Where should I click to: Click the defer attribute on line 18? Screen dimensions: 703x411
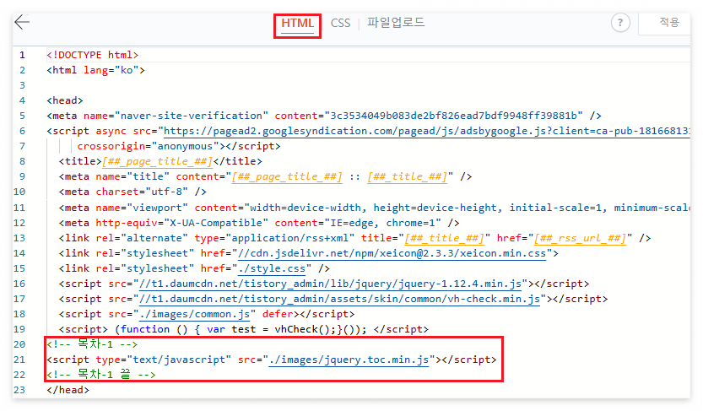278,314
